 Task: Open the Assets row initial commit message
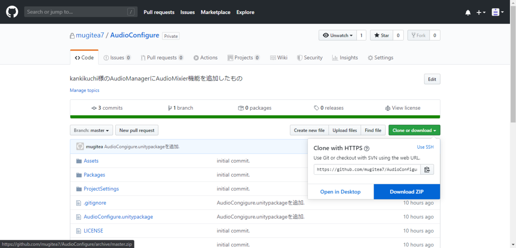pyautogui.click(x=233, y=161)
